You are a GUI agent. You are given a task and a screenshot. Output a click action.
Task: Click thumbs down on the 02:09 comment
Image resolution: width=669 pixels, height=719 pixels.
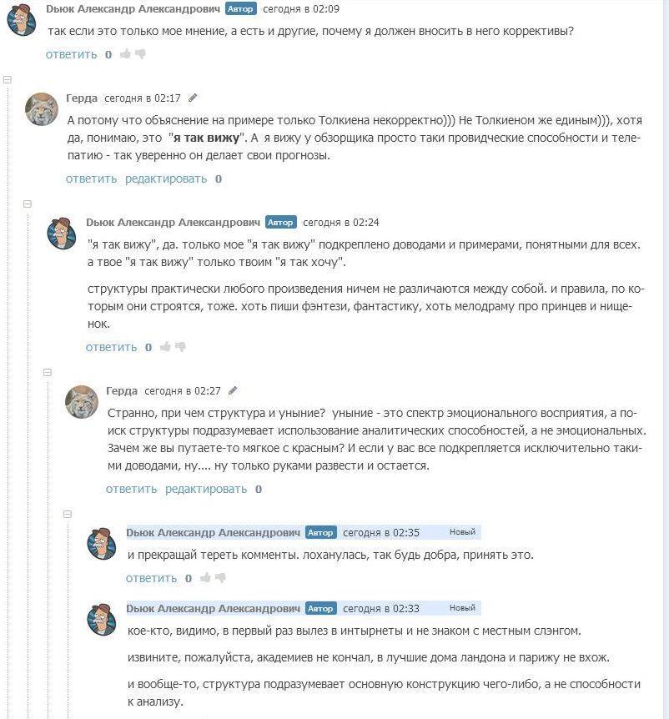[140, 54]
